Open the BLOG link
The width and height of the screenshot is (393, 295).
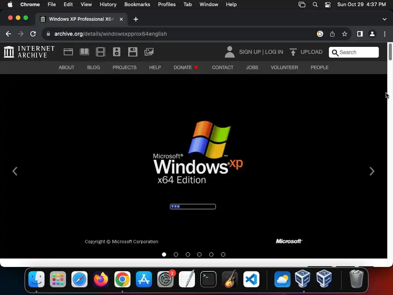tap(94, 68)
